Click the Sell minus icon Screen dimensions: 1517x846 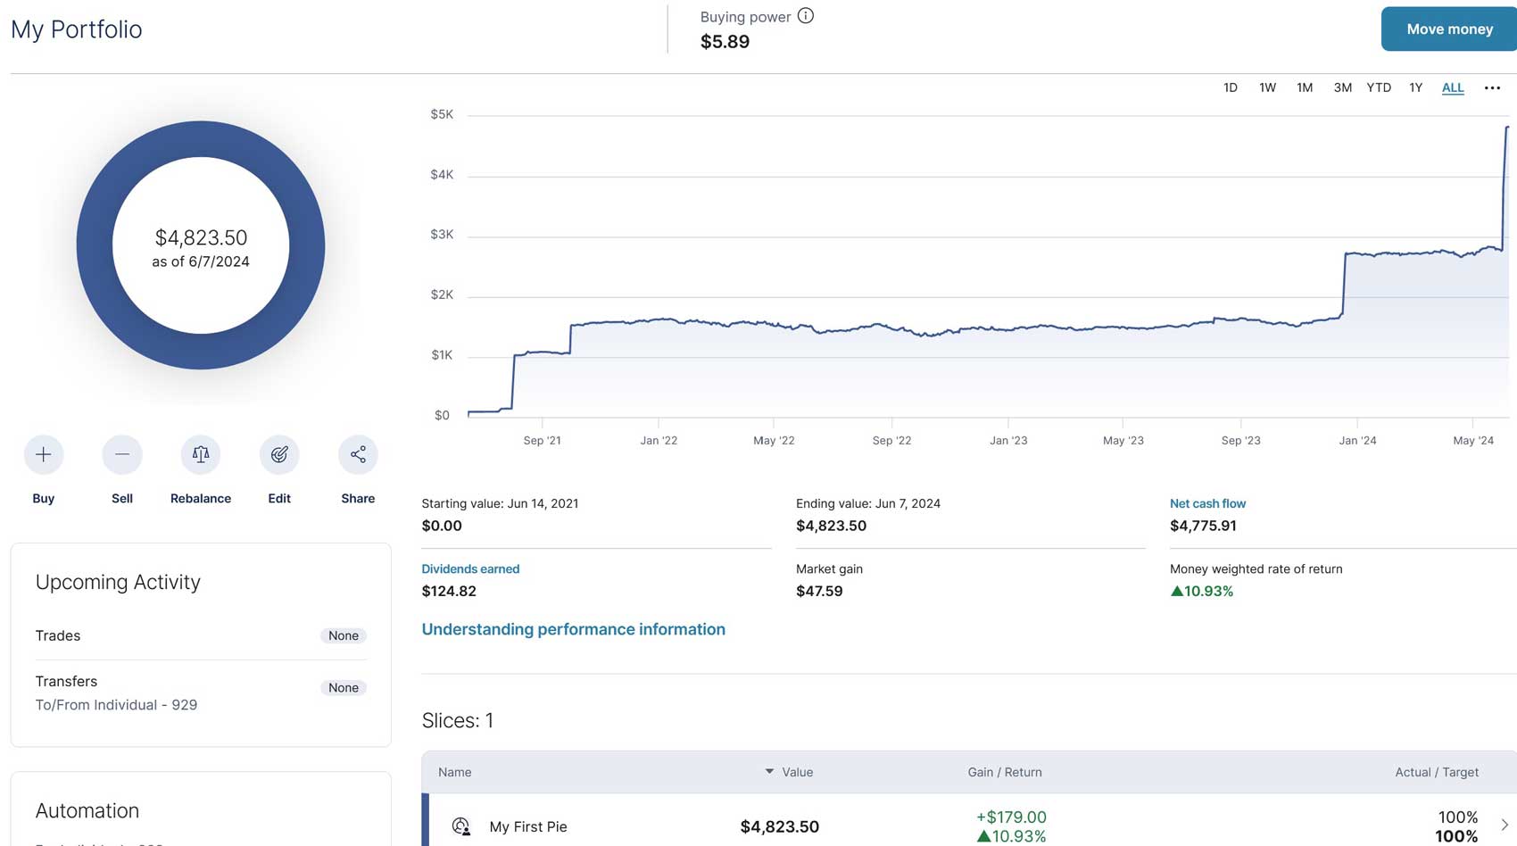point(122,455)
